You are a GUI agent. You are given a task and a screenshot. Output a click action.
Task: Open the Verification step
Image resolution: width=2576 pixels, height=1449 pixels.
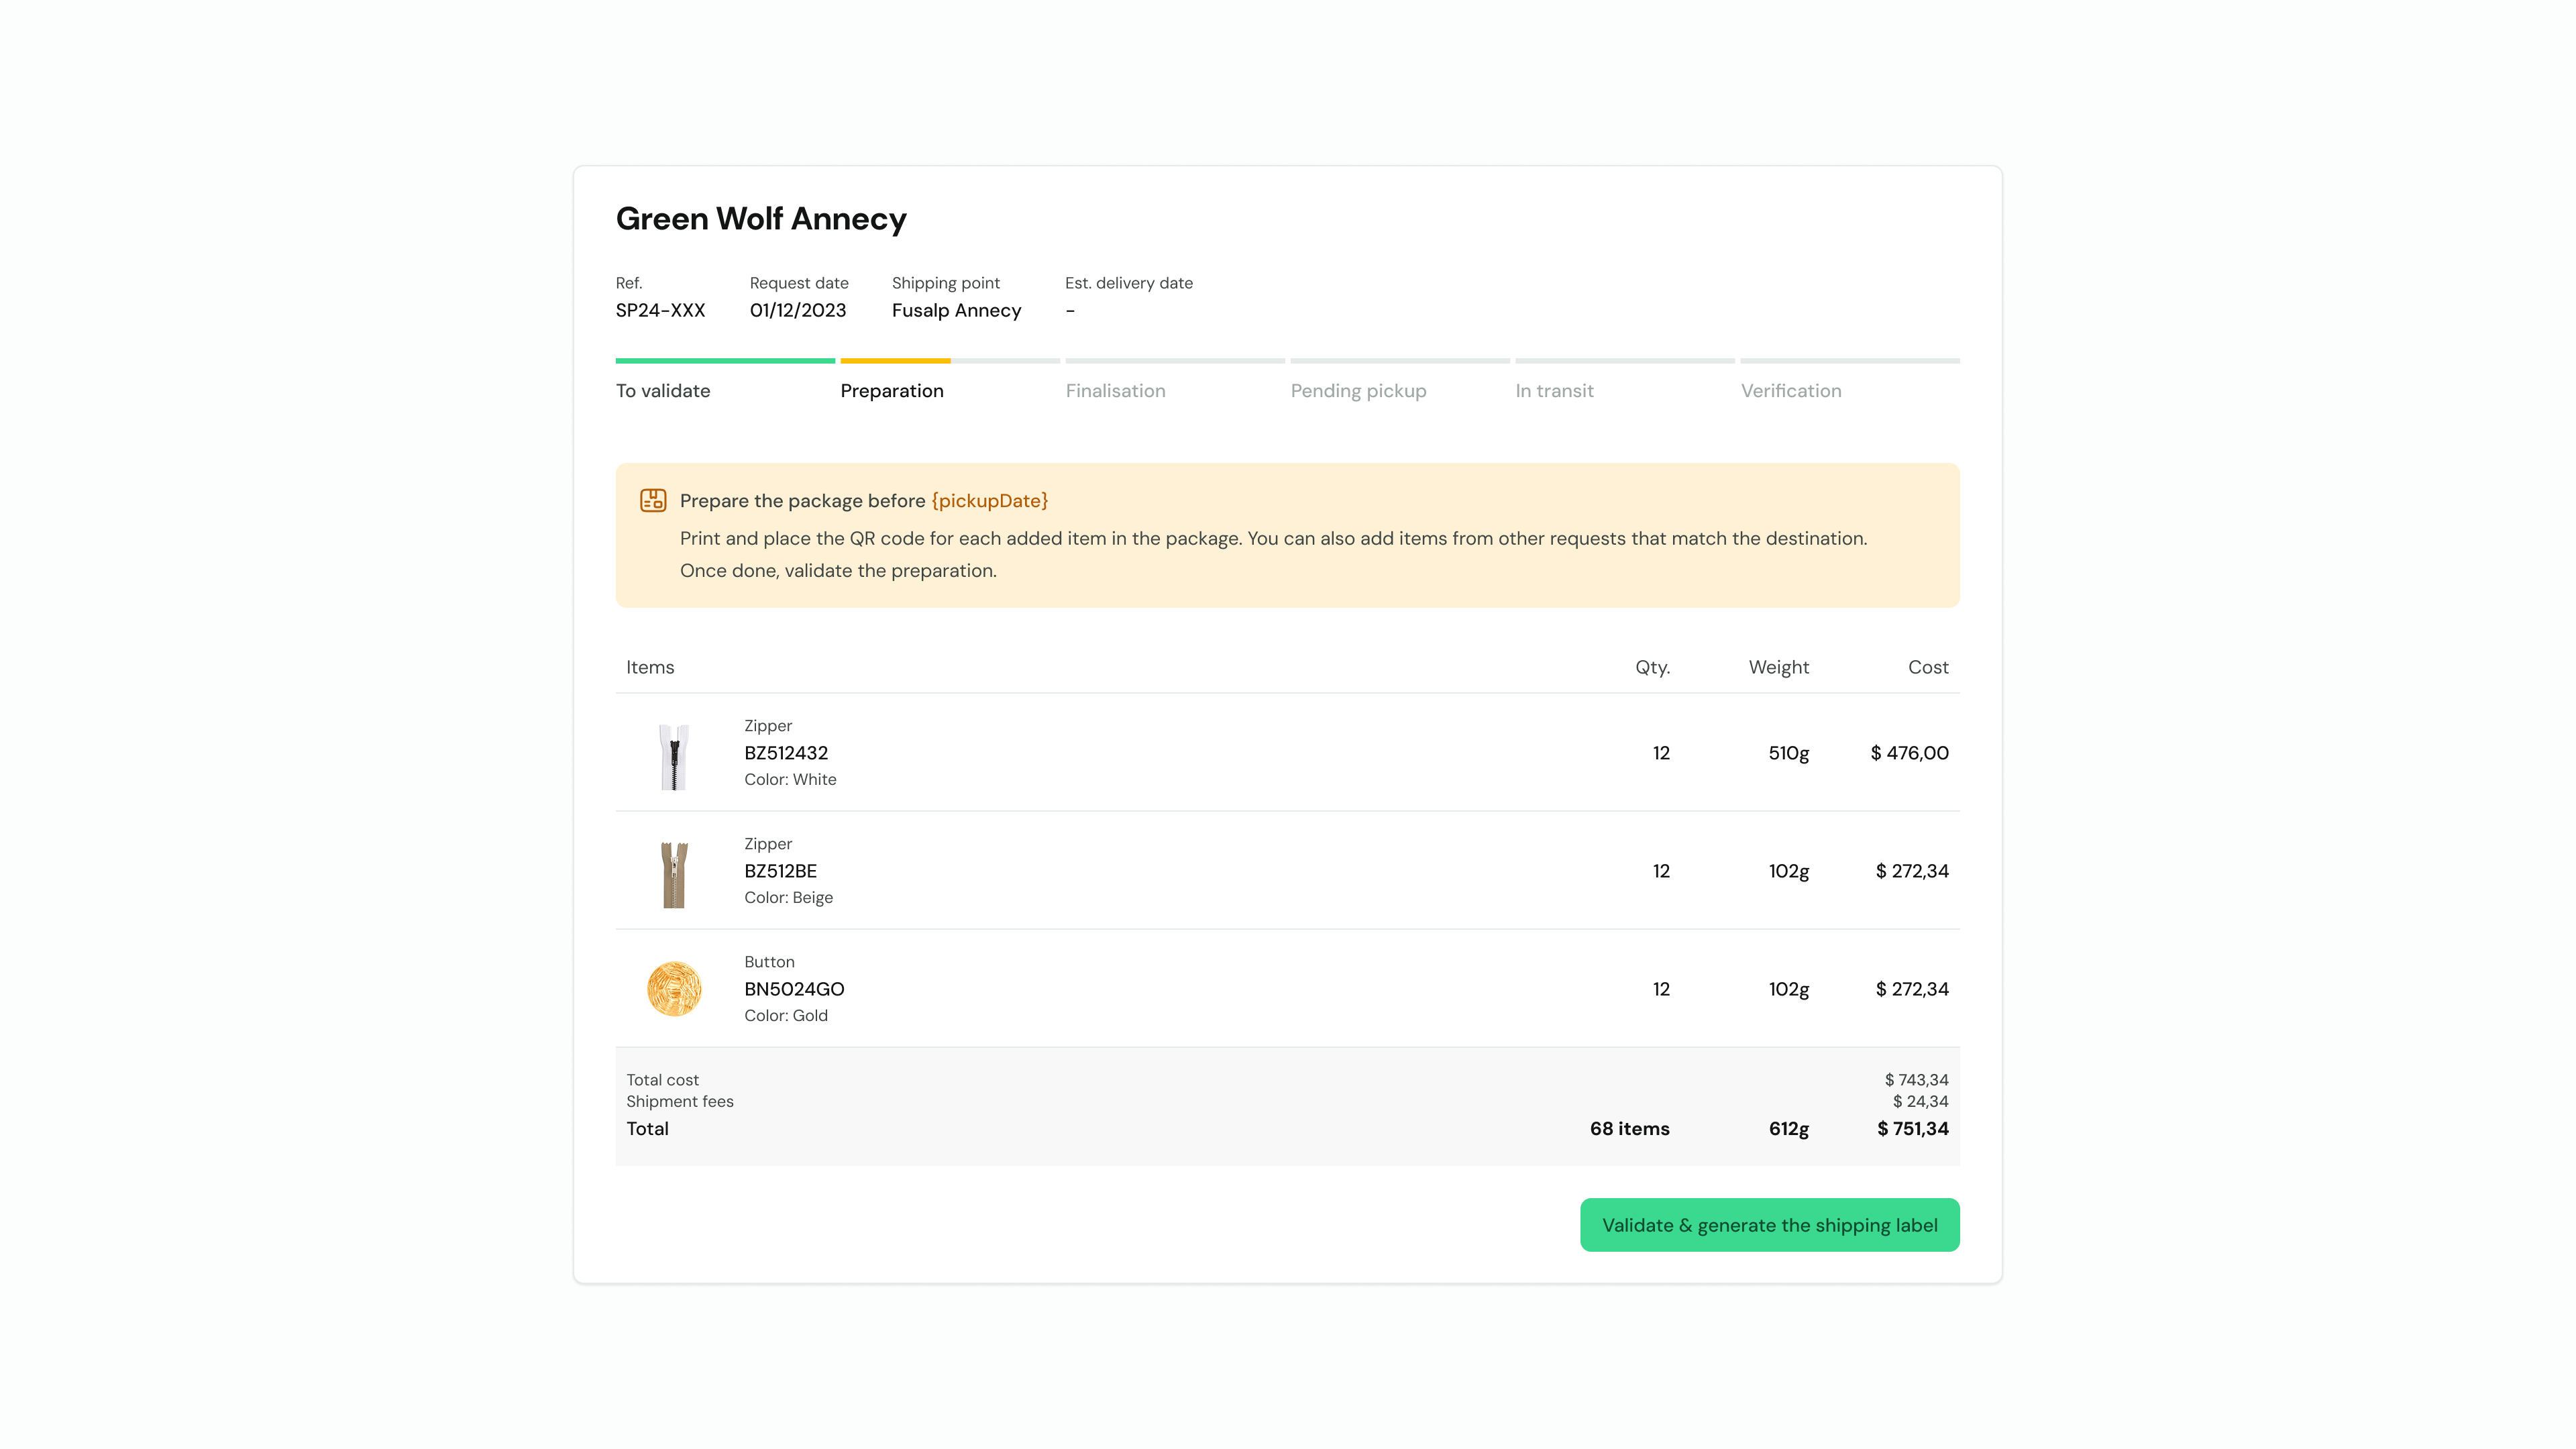pyautogui.click(x=1790, y=391)
